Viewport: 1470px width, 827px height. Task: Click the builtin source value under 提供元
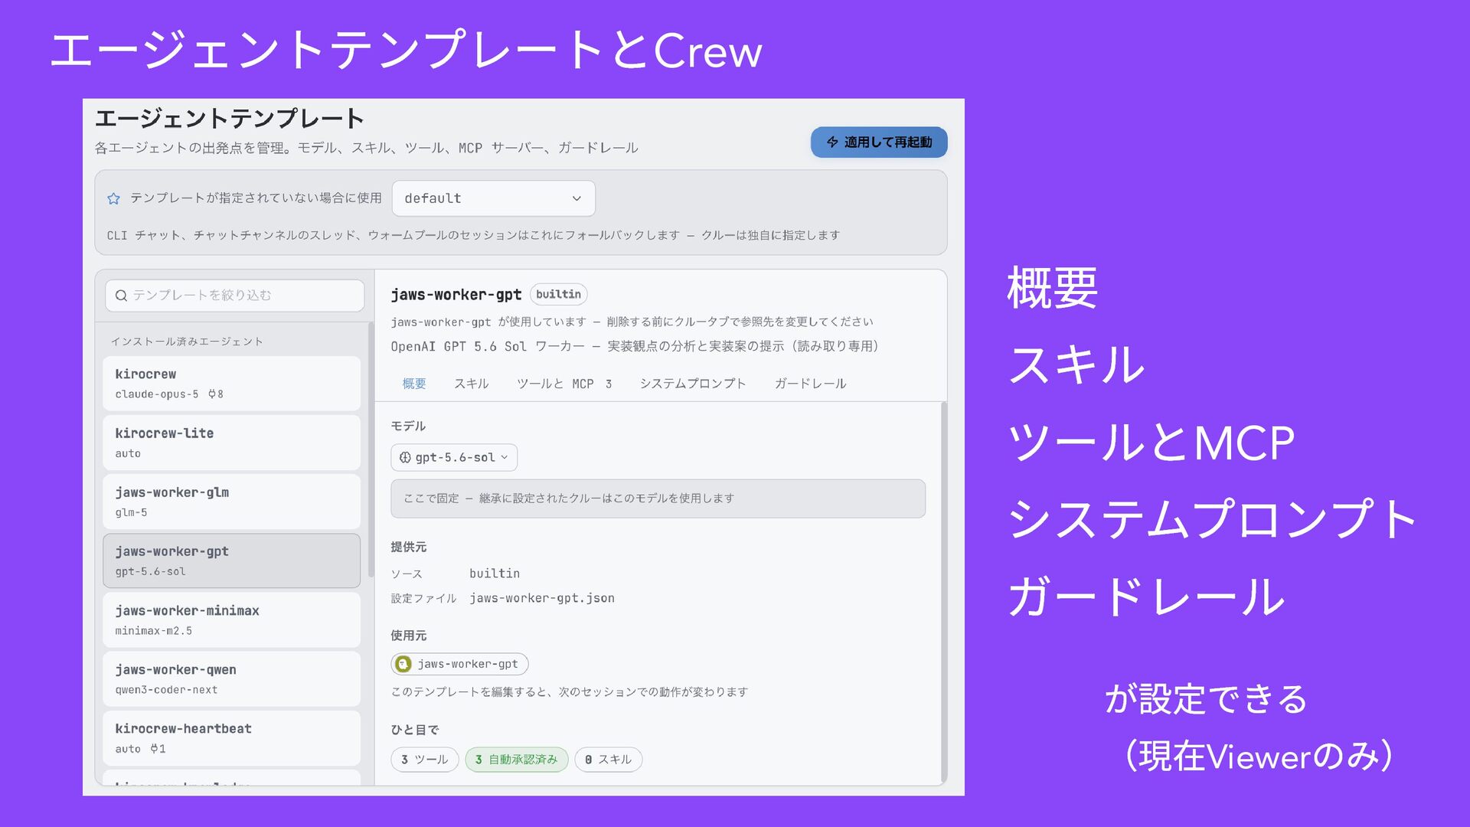click(495, 574)
